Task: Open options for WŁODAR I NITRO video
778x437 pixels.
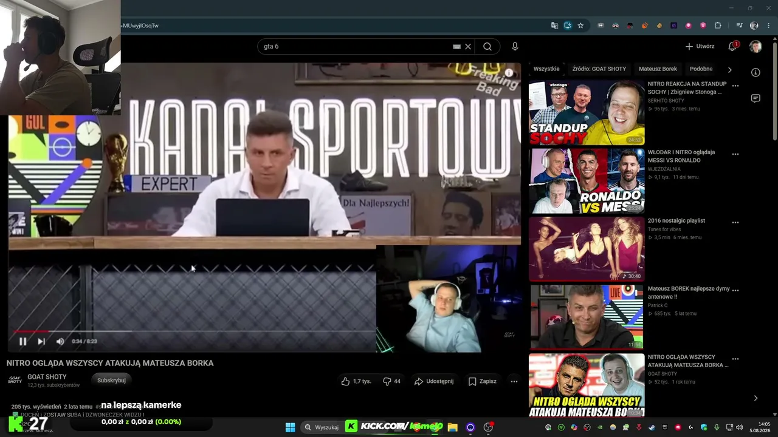Action: tap(735, 154)
